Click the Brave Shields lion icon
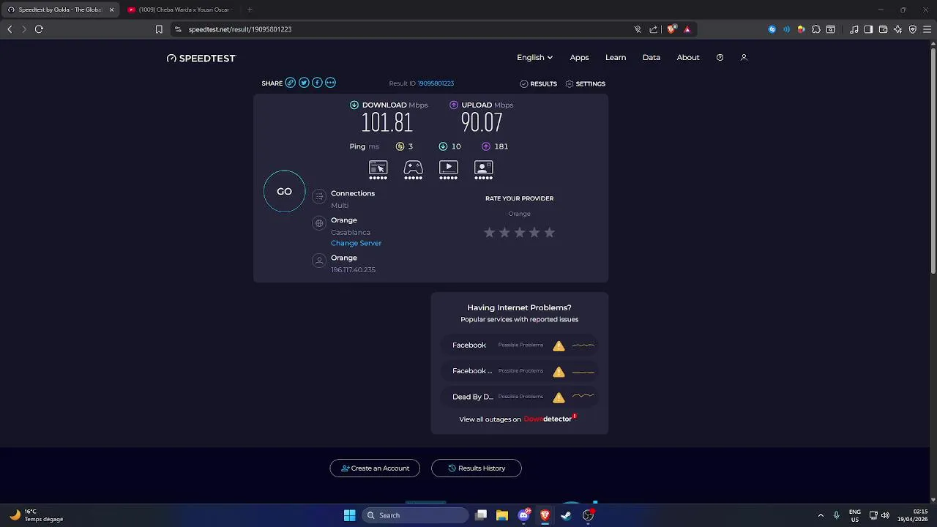Screen dimensions: 937x527 click(671, 29)
